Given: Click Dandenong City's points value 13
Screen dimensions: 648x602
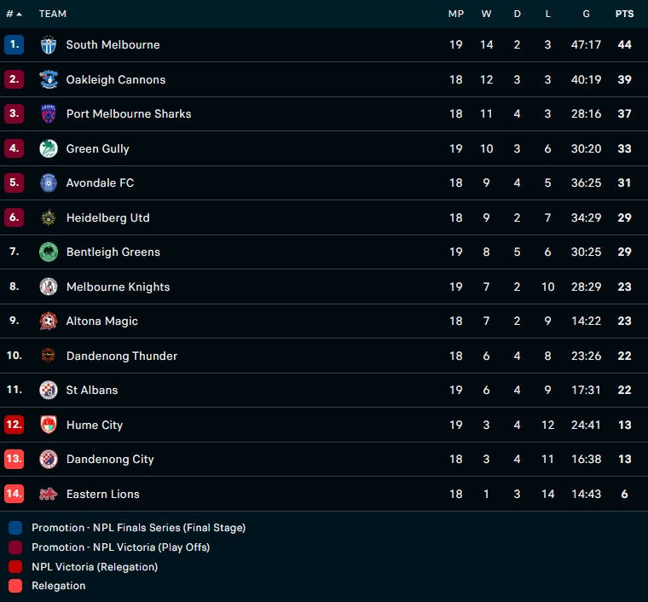Looking at the screenshot, I should click(x=624, y=460).
